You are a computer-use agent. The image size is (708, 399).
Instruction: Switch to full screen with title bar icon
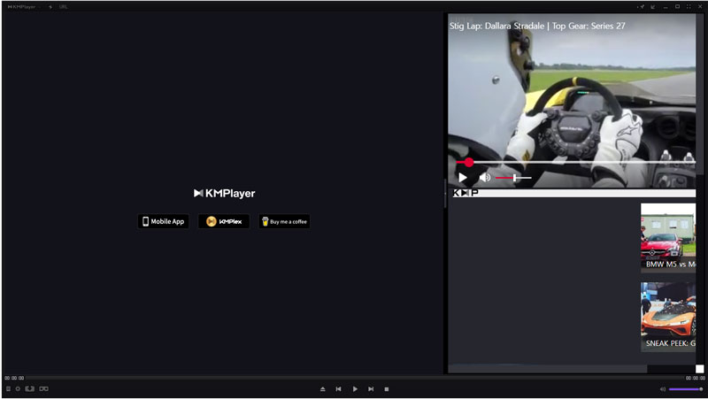pos(689,7)
